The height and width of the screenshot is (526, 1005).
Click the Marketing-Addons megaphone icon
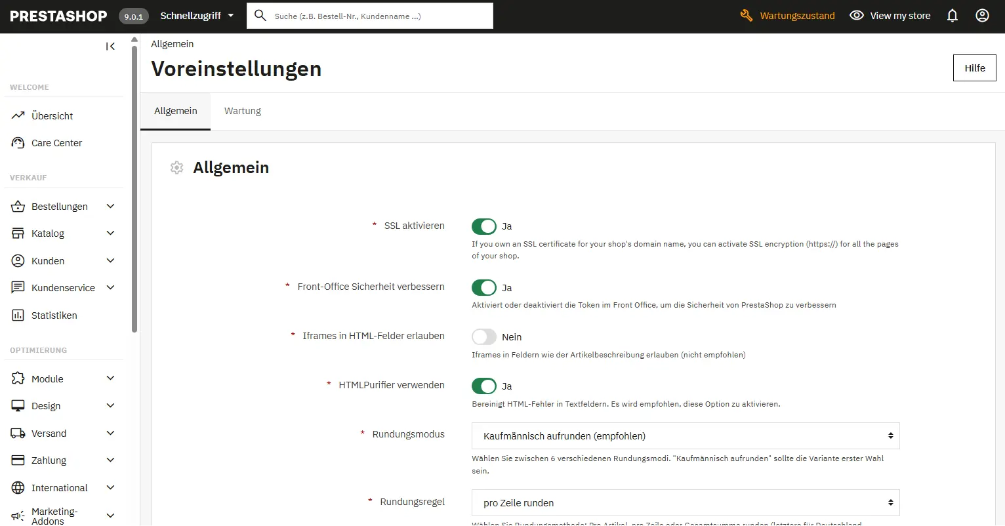pos(18,516)
